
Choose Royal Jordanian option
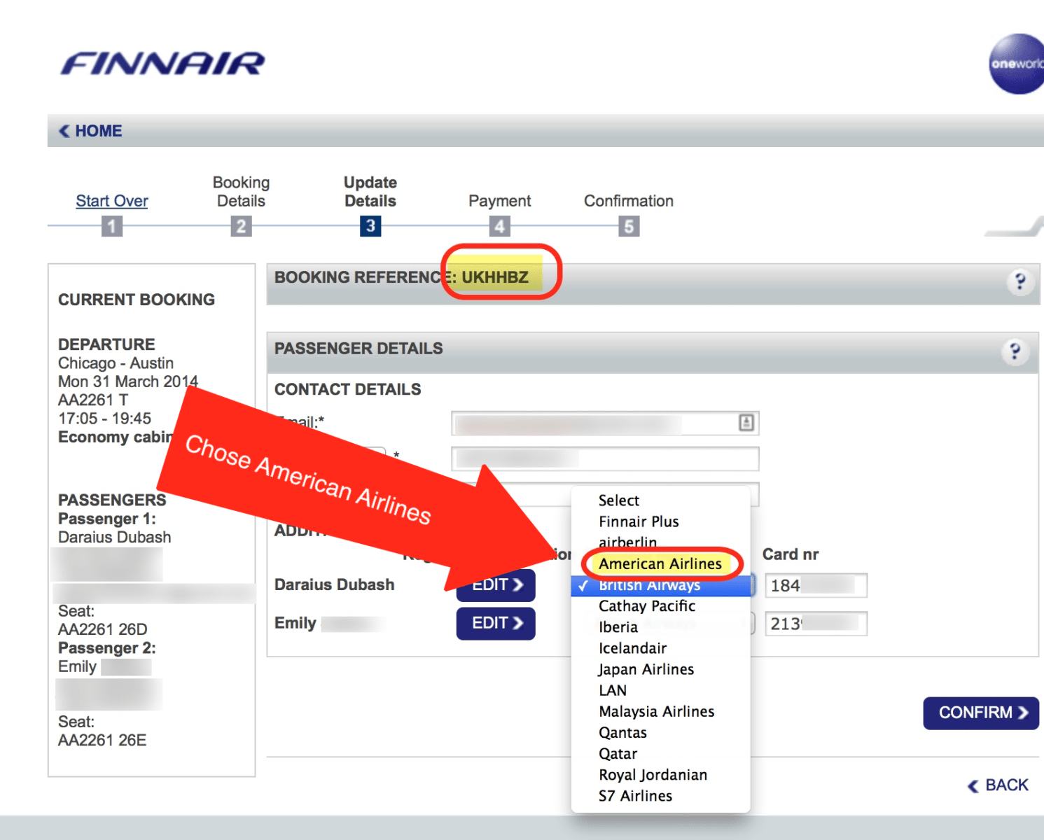click(660, 775)
